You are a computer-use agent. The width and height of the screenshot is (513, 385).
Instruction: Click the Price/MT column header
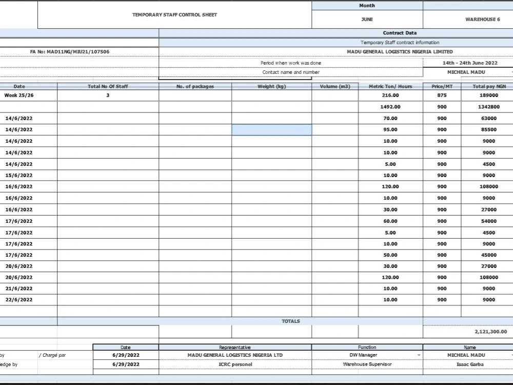point(442,86)
